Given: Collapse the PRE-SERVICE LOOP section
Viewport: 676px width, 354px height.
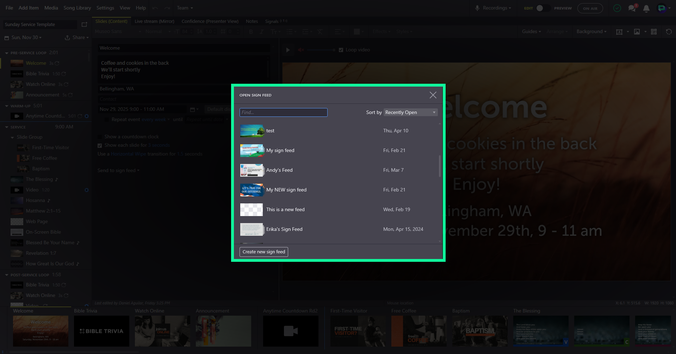Looking at the screenshot, I should point(7,53).
